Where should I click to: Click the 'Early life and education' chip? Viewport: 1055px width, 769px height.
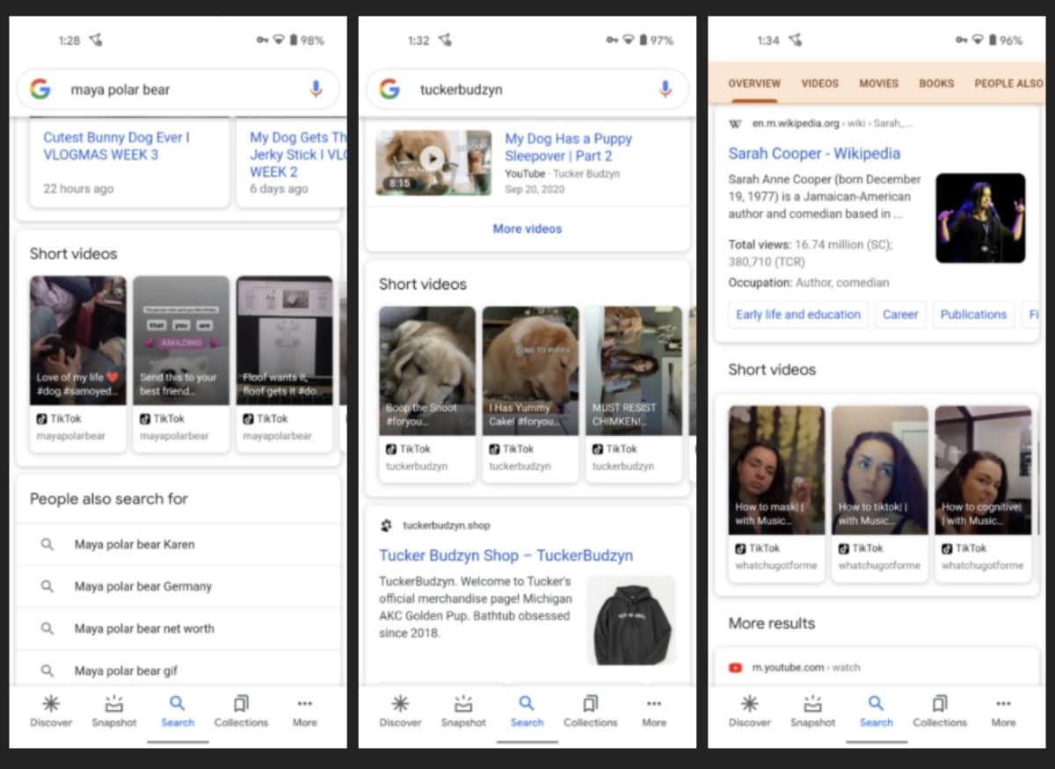coord(797,315)
